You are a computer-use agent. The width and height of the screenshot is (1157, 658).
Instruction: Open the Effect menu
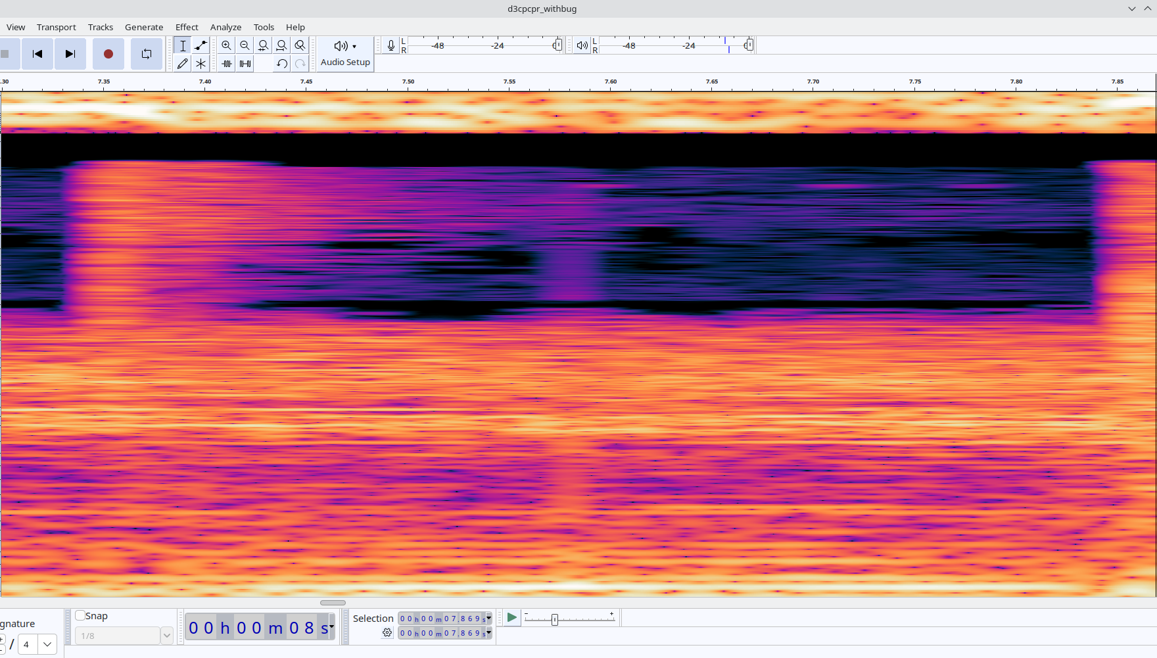click(187, 27)
